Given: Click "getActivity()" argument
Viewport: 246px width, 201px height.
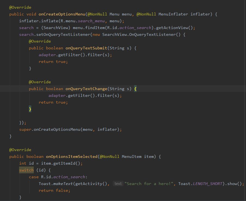Looking at the screenshot, I should [91, 184].
